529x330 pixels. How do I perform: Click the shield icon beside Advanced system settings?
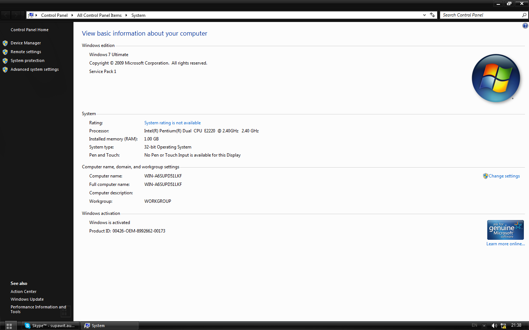click(x=5, y=69)
